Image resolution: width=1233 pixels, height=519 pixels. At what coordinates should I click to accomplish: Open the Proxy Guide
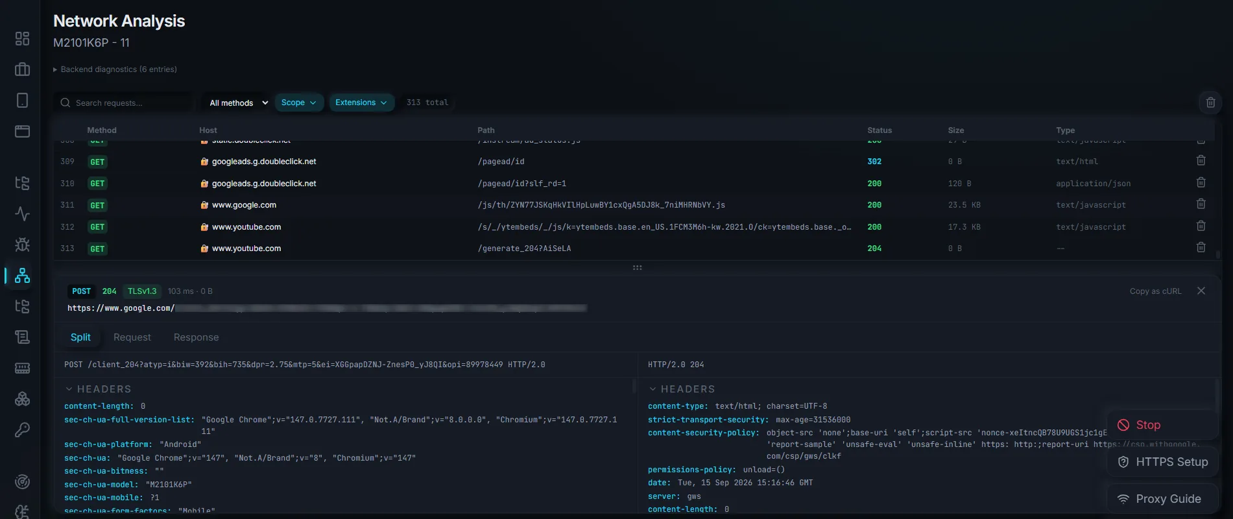(1162, 499)
